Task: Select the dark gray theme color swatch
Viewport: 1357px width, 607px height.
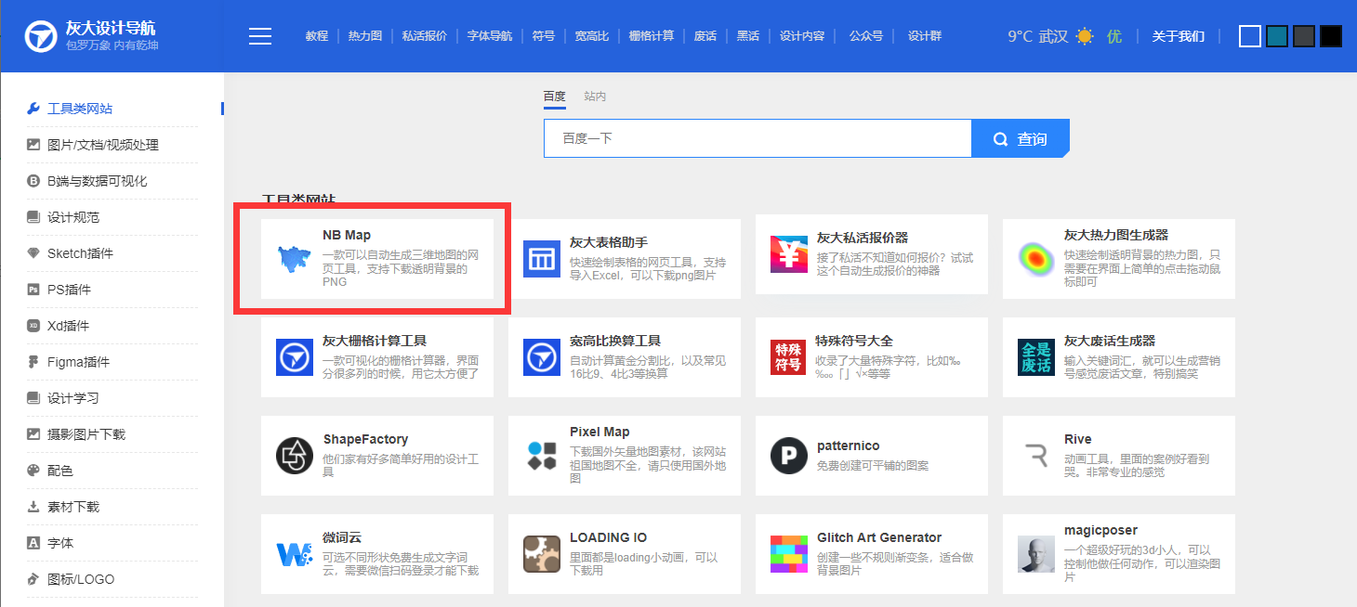Action: pos(1304,36)
